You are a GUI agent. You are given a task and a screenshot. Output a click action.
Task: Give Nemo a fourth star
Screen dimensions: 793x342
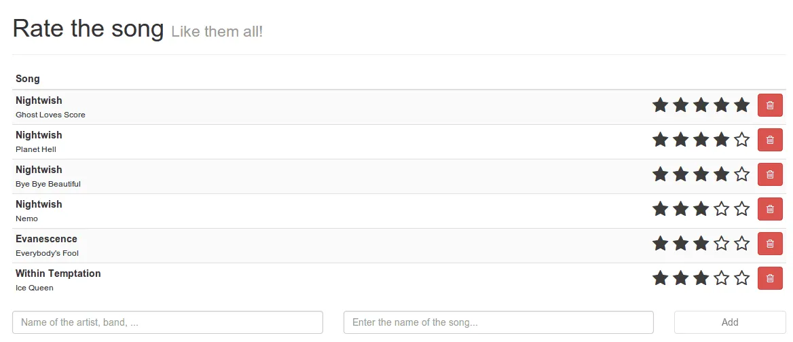(x=722, y=209)
